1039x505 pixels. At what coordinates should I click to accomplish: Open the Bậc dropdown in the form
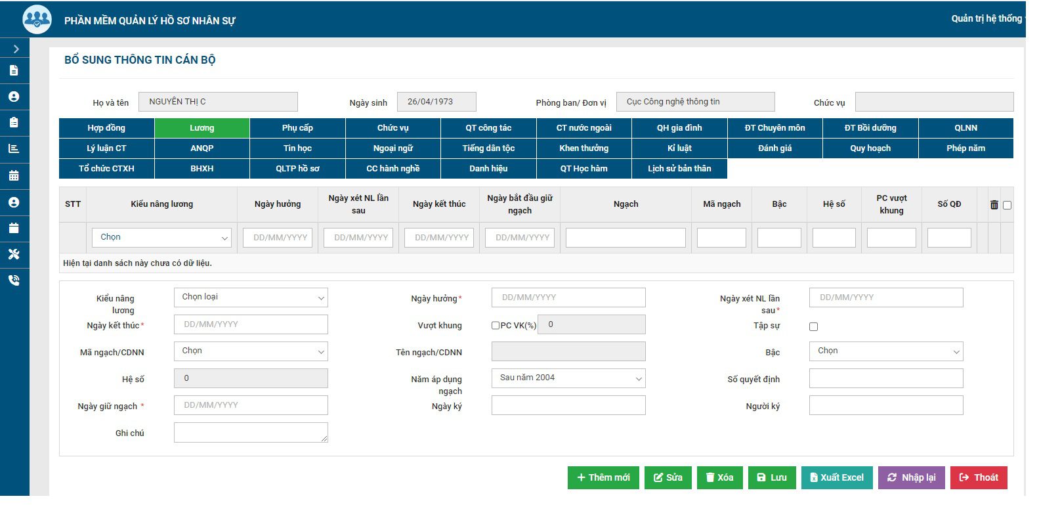click(886, 351)
